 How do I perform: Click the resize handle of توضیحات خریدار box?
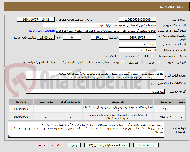click(9, 136)
